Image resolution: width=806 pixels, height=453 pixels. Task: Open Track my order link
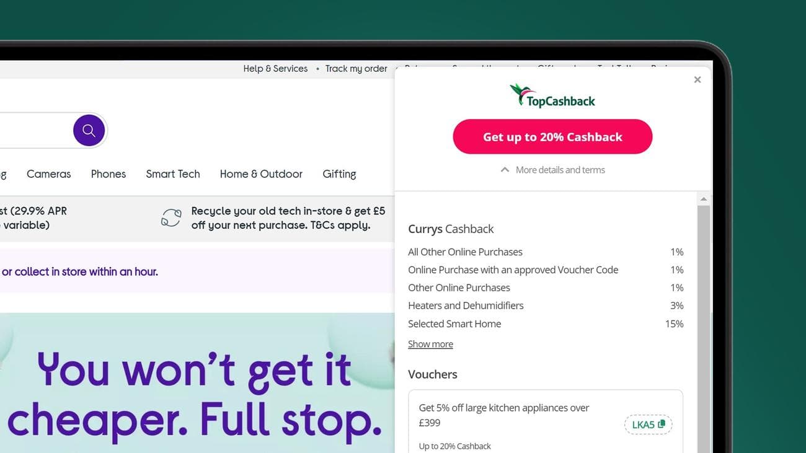click(356, 69)
